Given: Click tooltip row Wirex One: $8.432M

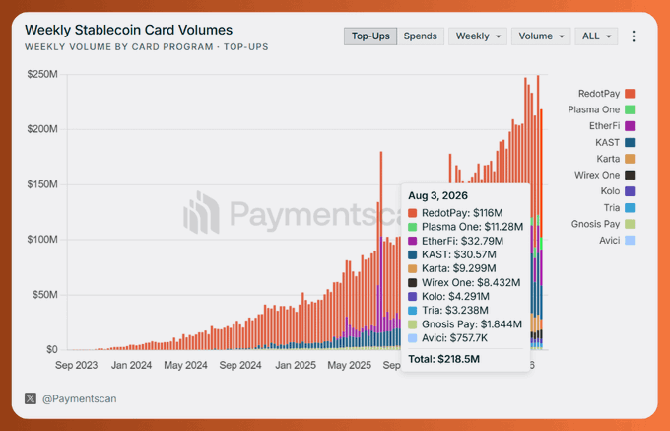Looking at the screenshot, I should click(x=464, y=283).
